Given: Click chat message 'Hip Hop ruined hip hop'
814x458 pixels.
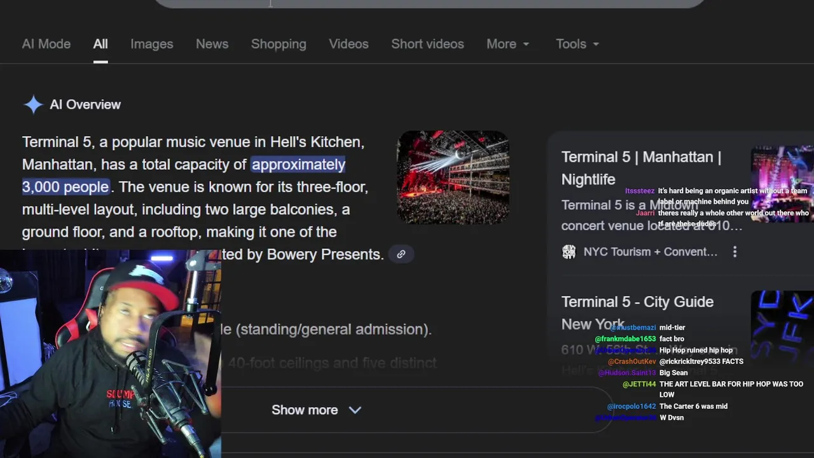Looking at the screenshot, I should point(696,350).
